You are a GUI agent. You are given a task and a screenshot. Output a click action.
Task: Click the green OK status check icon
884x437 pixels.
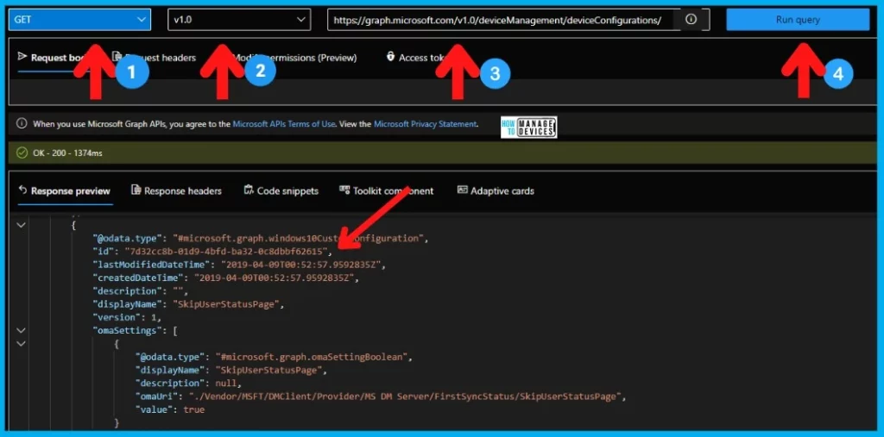(22, 153)
